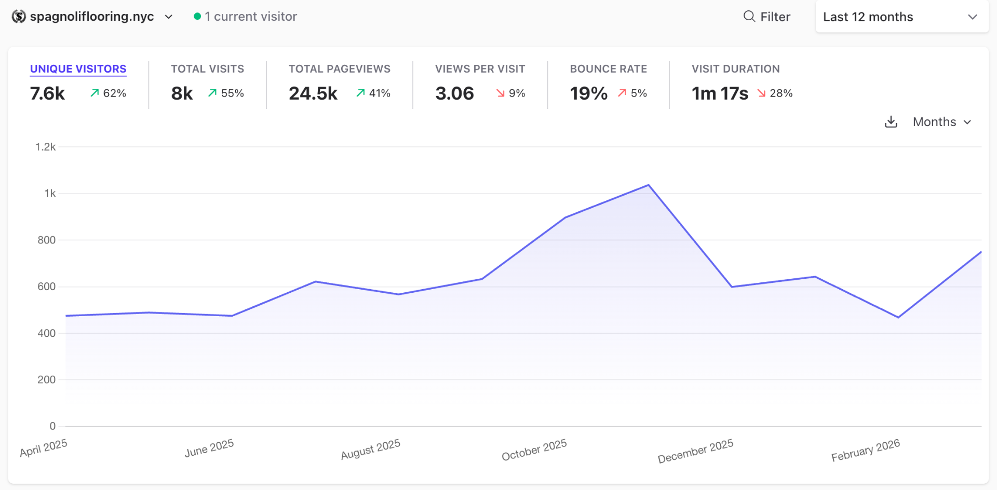
Task: Open the 1 current visitor link
Action: click(x=245, y=17)
